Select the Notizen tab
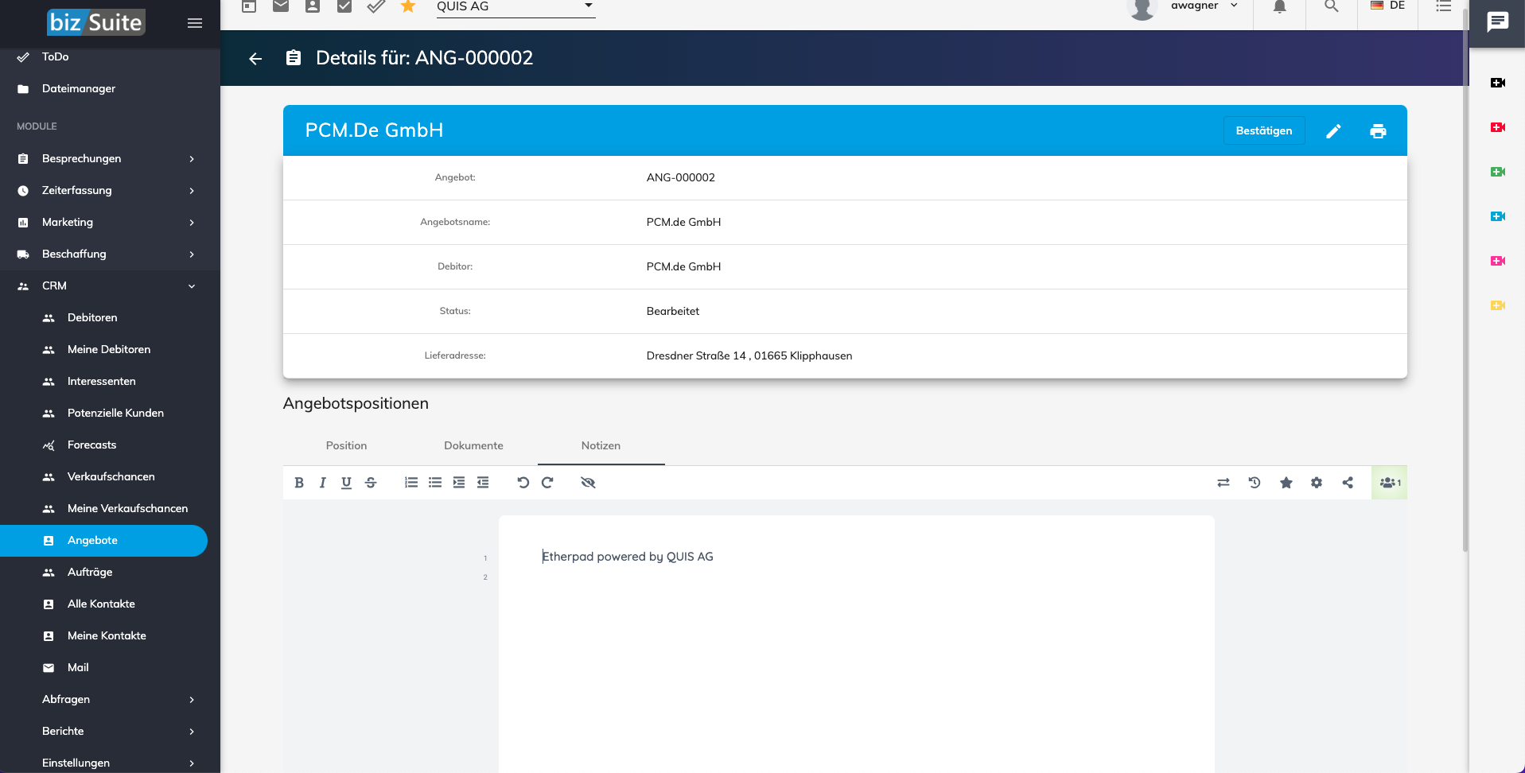 tap(601, 445)
